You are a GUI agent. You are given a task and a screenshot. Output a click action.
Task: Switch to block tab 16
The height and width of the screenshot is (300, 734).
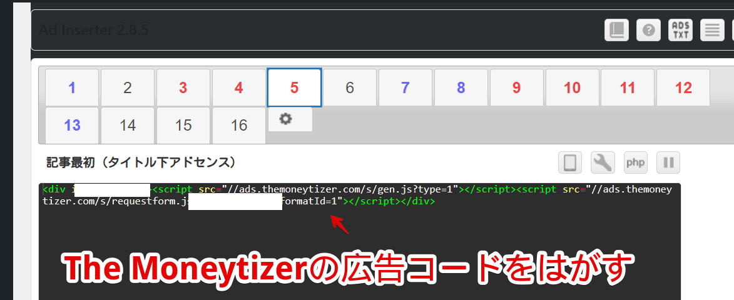point(239,125)
